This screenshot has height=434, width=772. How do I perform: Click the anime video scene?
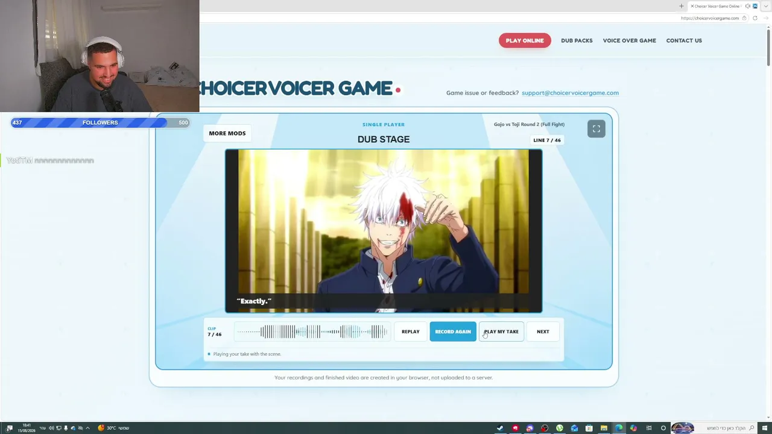click(x=384, y=231)
